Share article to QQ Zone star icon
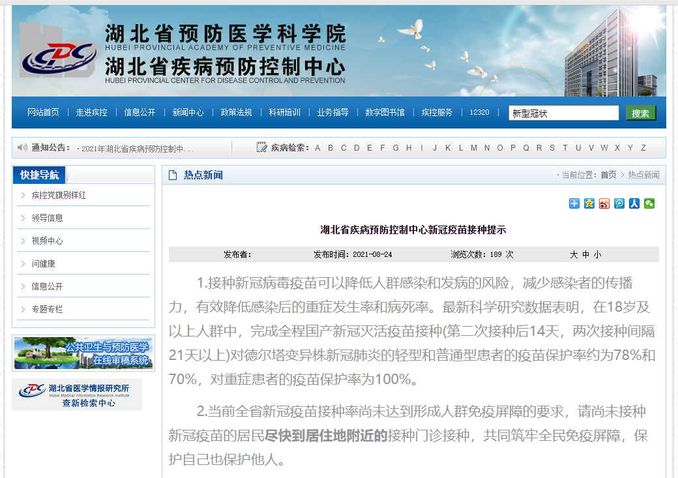678x478 pixels. (589, 203)
